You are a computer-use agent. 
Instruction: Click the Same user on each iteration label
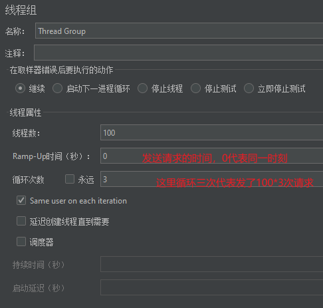tap(78, 201)
